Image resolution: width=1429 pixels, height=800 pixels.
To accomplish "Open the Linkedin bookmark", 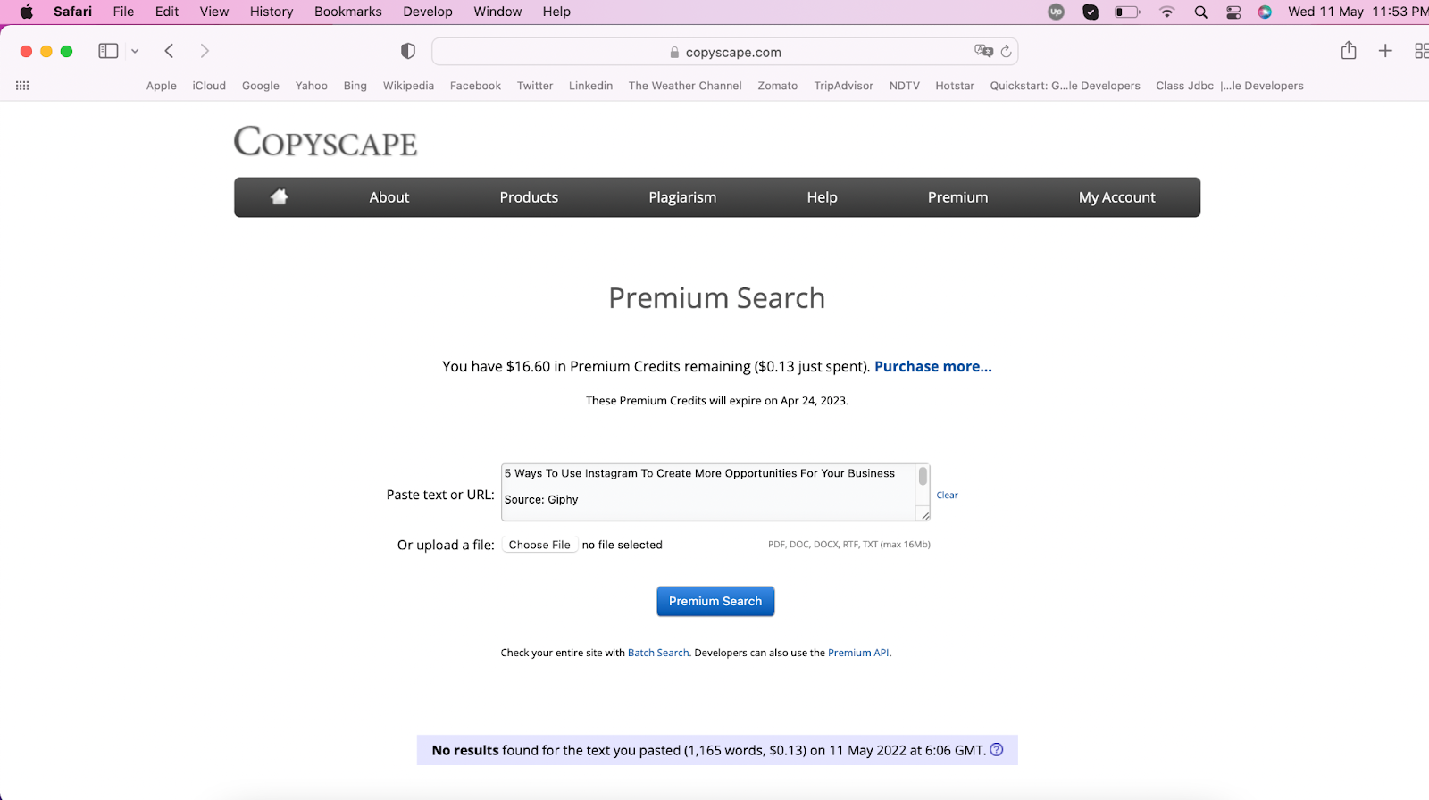I will click(590, 86).
